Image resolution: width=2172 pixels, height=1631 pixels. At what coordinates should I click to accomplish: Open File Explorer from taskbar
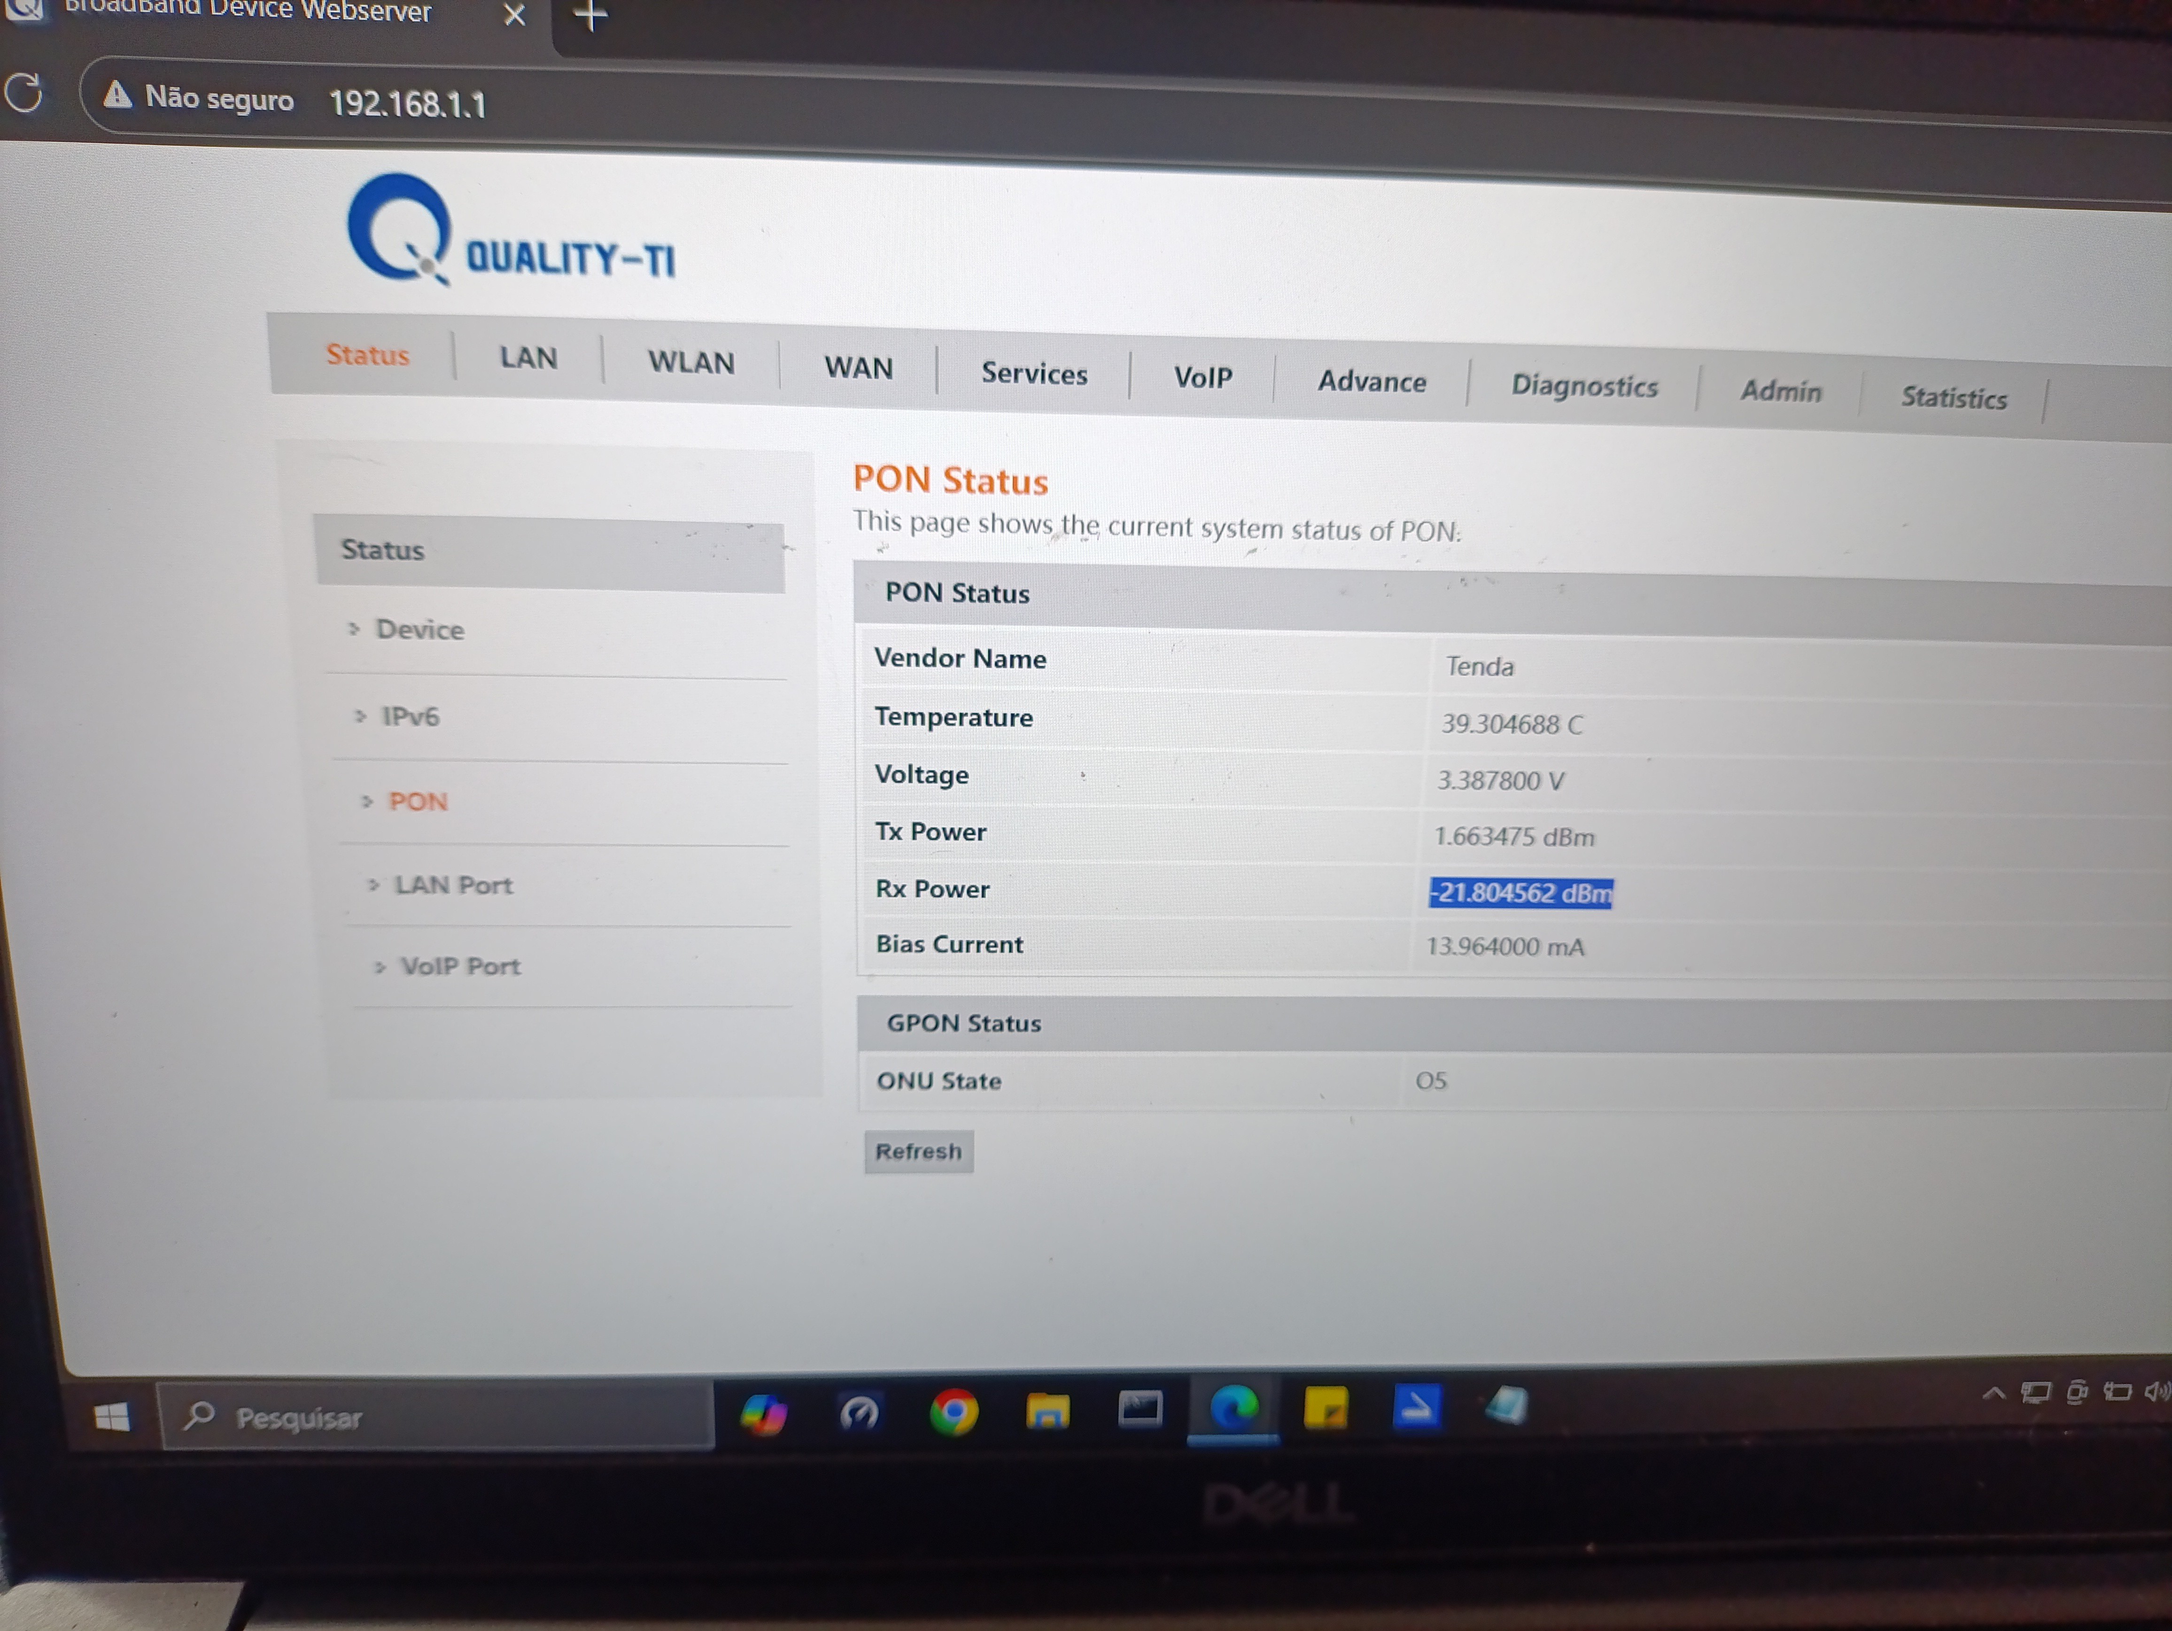pos(1047,1411)
